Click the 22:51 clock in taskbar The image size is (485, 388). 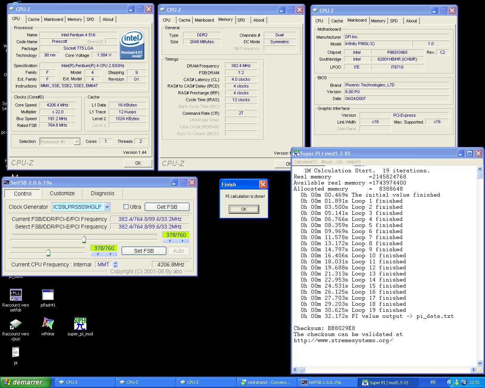[474, 382]
